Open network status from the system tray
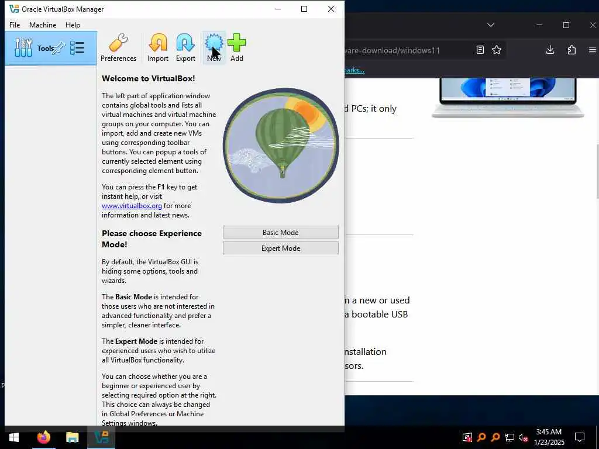Image resolution: width=599 pixels, height=449 pixels. [510, 437]
